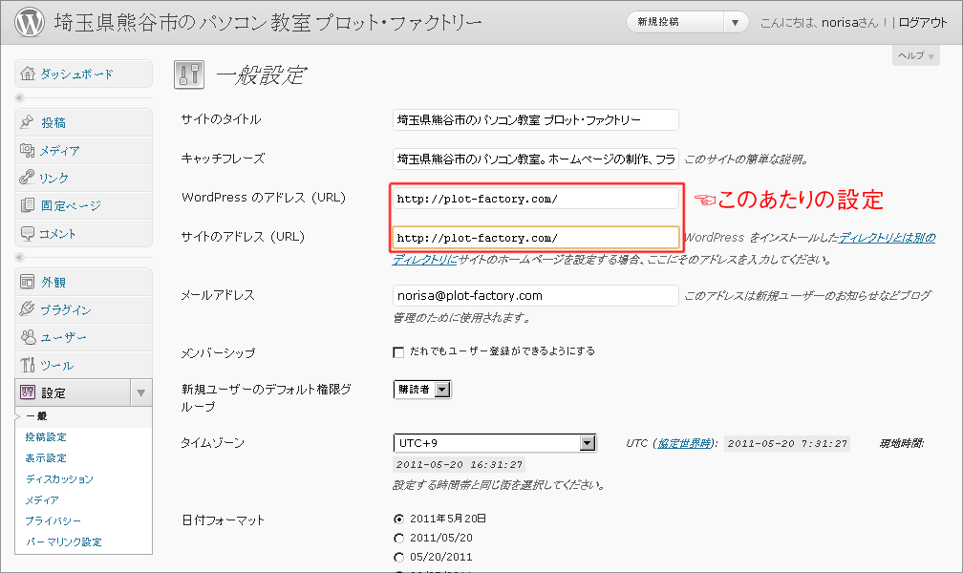963x573 pixels.
Task: Click the Comments bubble icon
Action: point(27,233)
